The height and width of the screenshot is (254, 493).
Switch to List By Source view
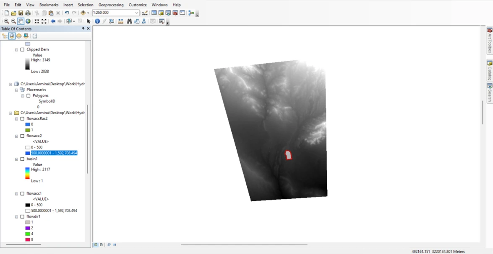point(12,36)
